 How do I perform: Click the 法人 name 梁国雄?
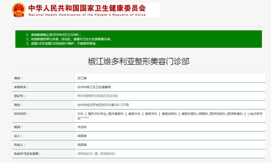click(x=82, y=136)
